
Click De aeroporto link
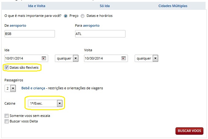(18, 25)
